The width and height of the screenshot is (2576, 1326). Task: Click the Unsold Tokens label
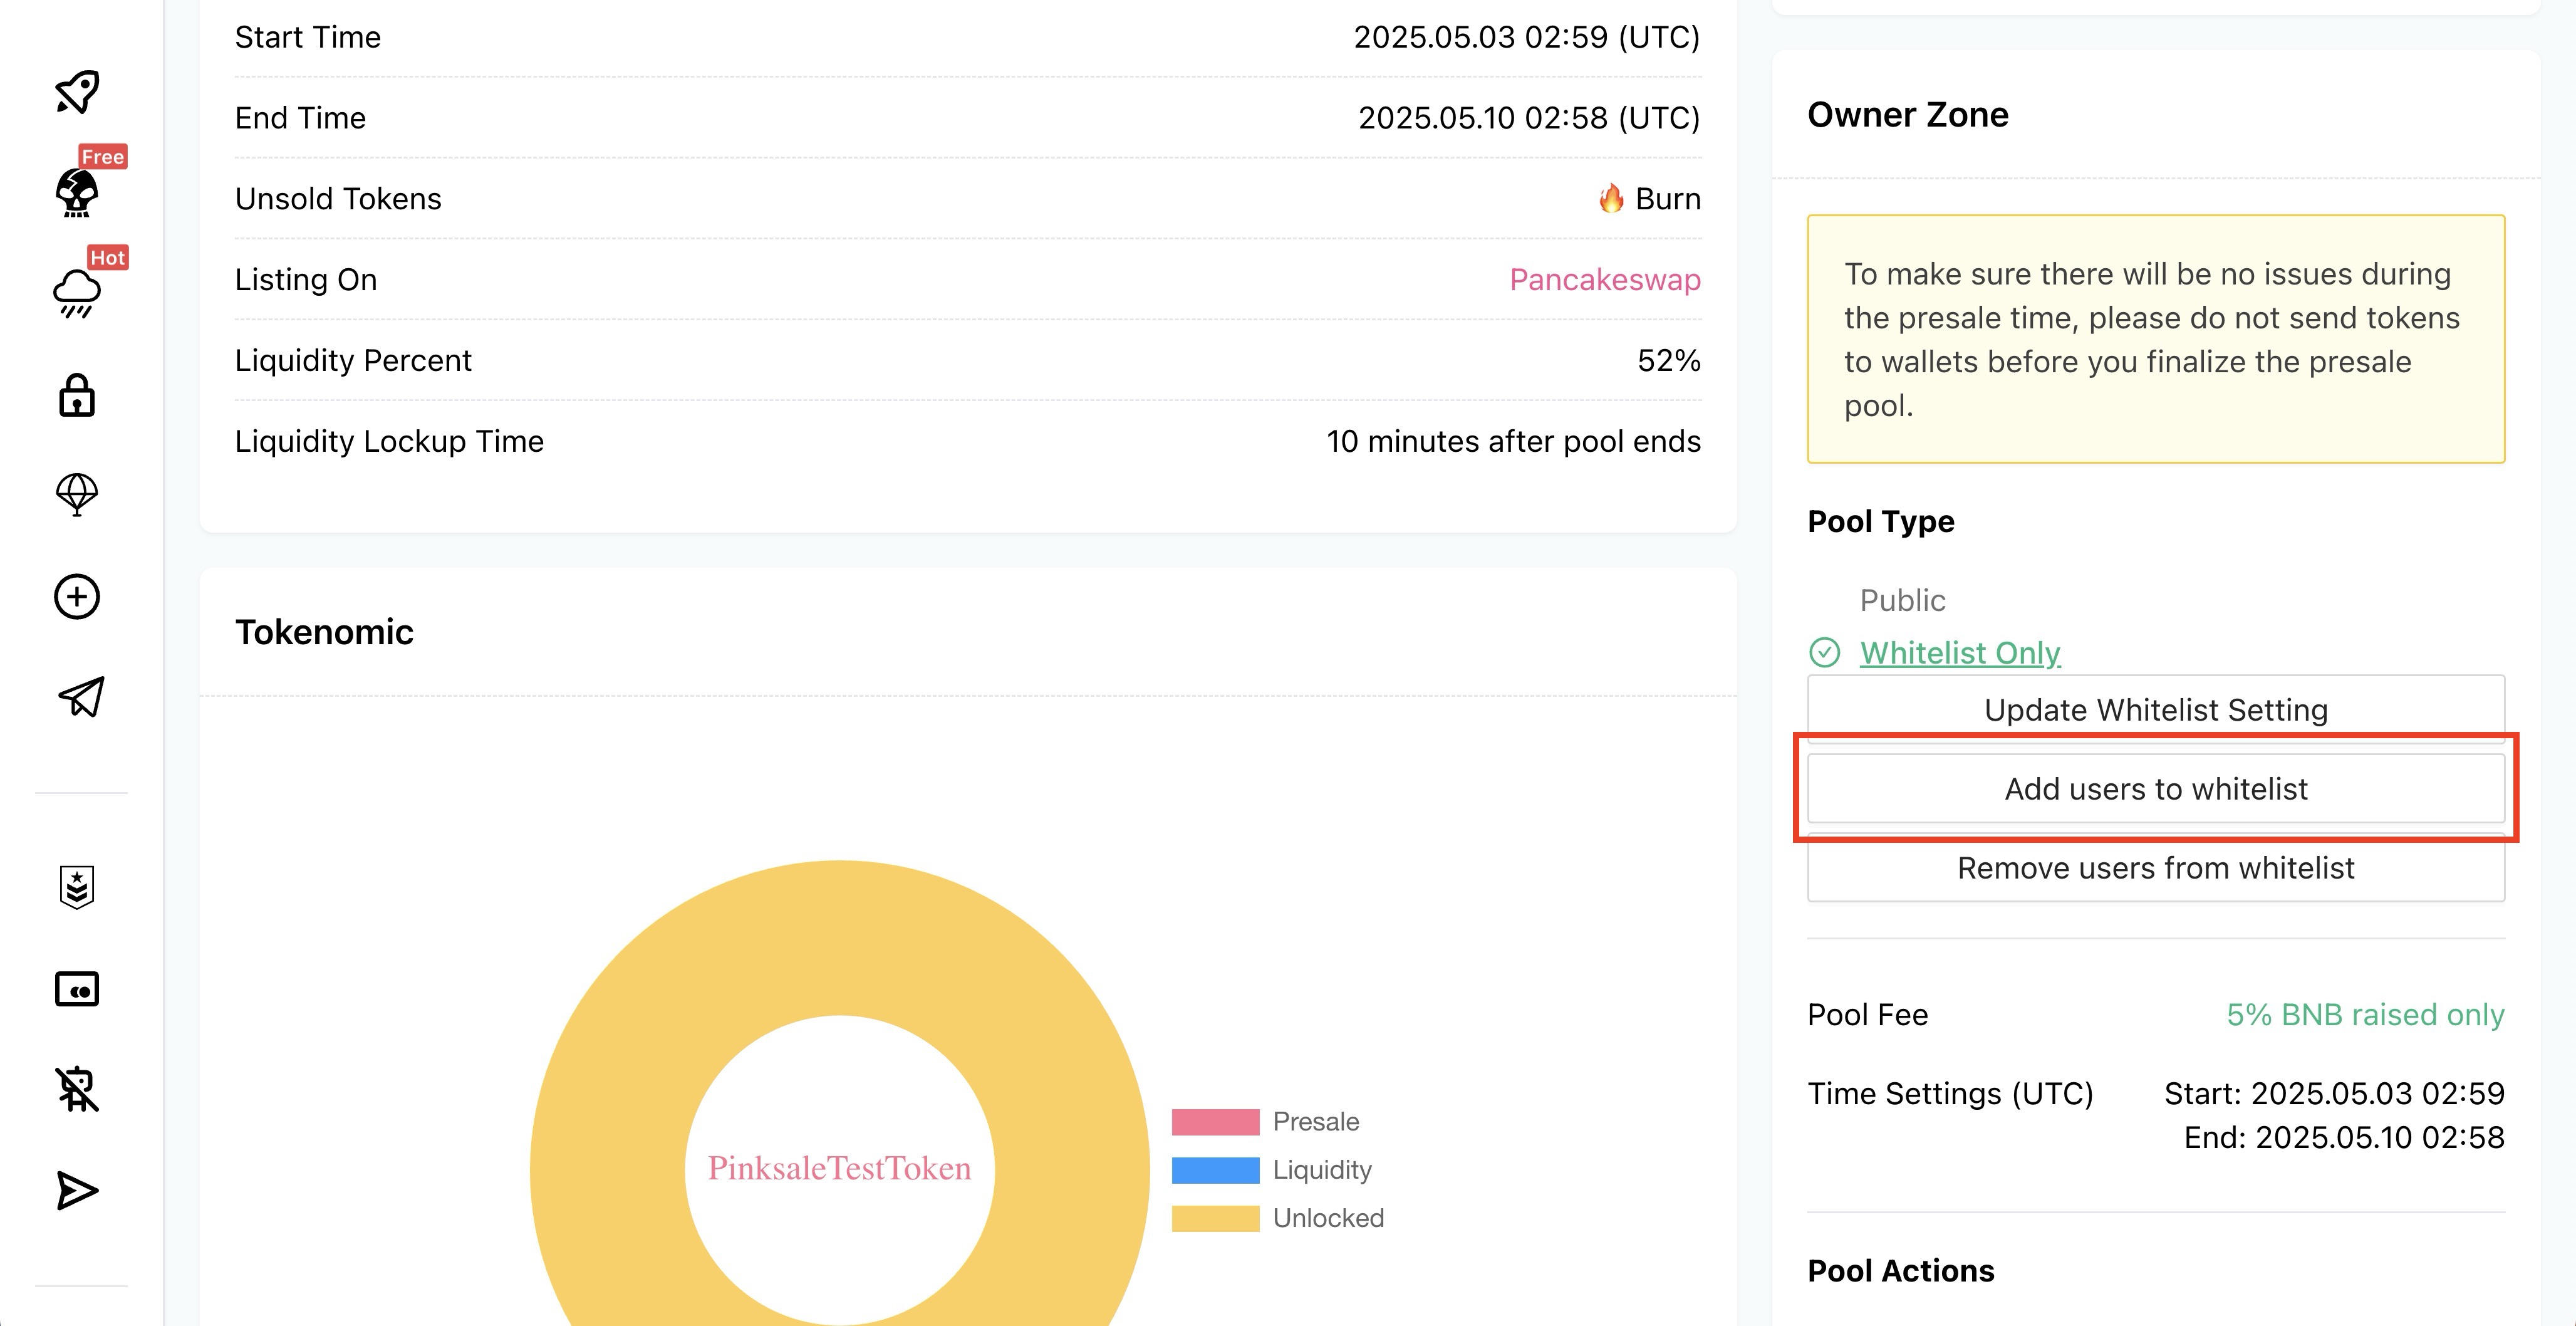coord(338,198)
